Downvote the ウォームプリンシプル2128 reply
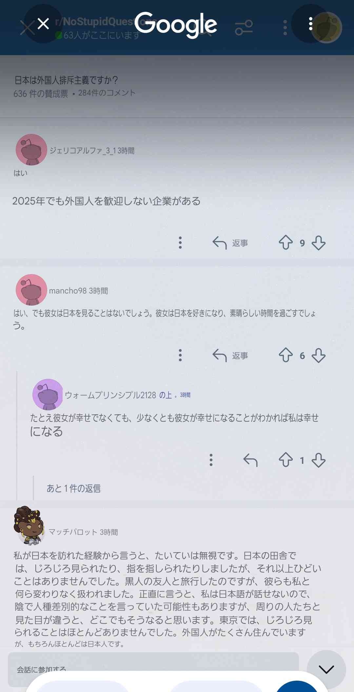The height and width of the screenshot is (692, 354). tap(319, 460)
